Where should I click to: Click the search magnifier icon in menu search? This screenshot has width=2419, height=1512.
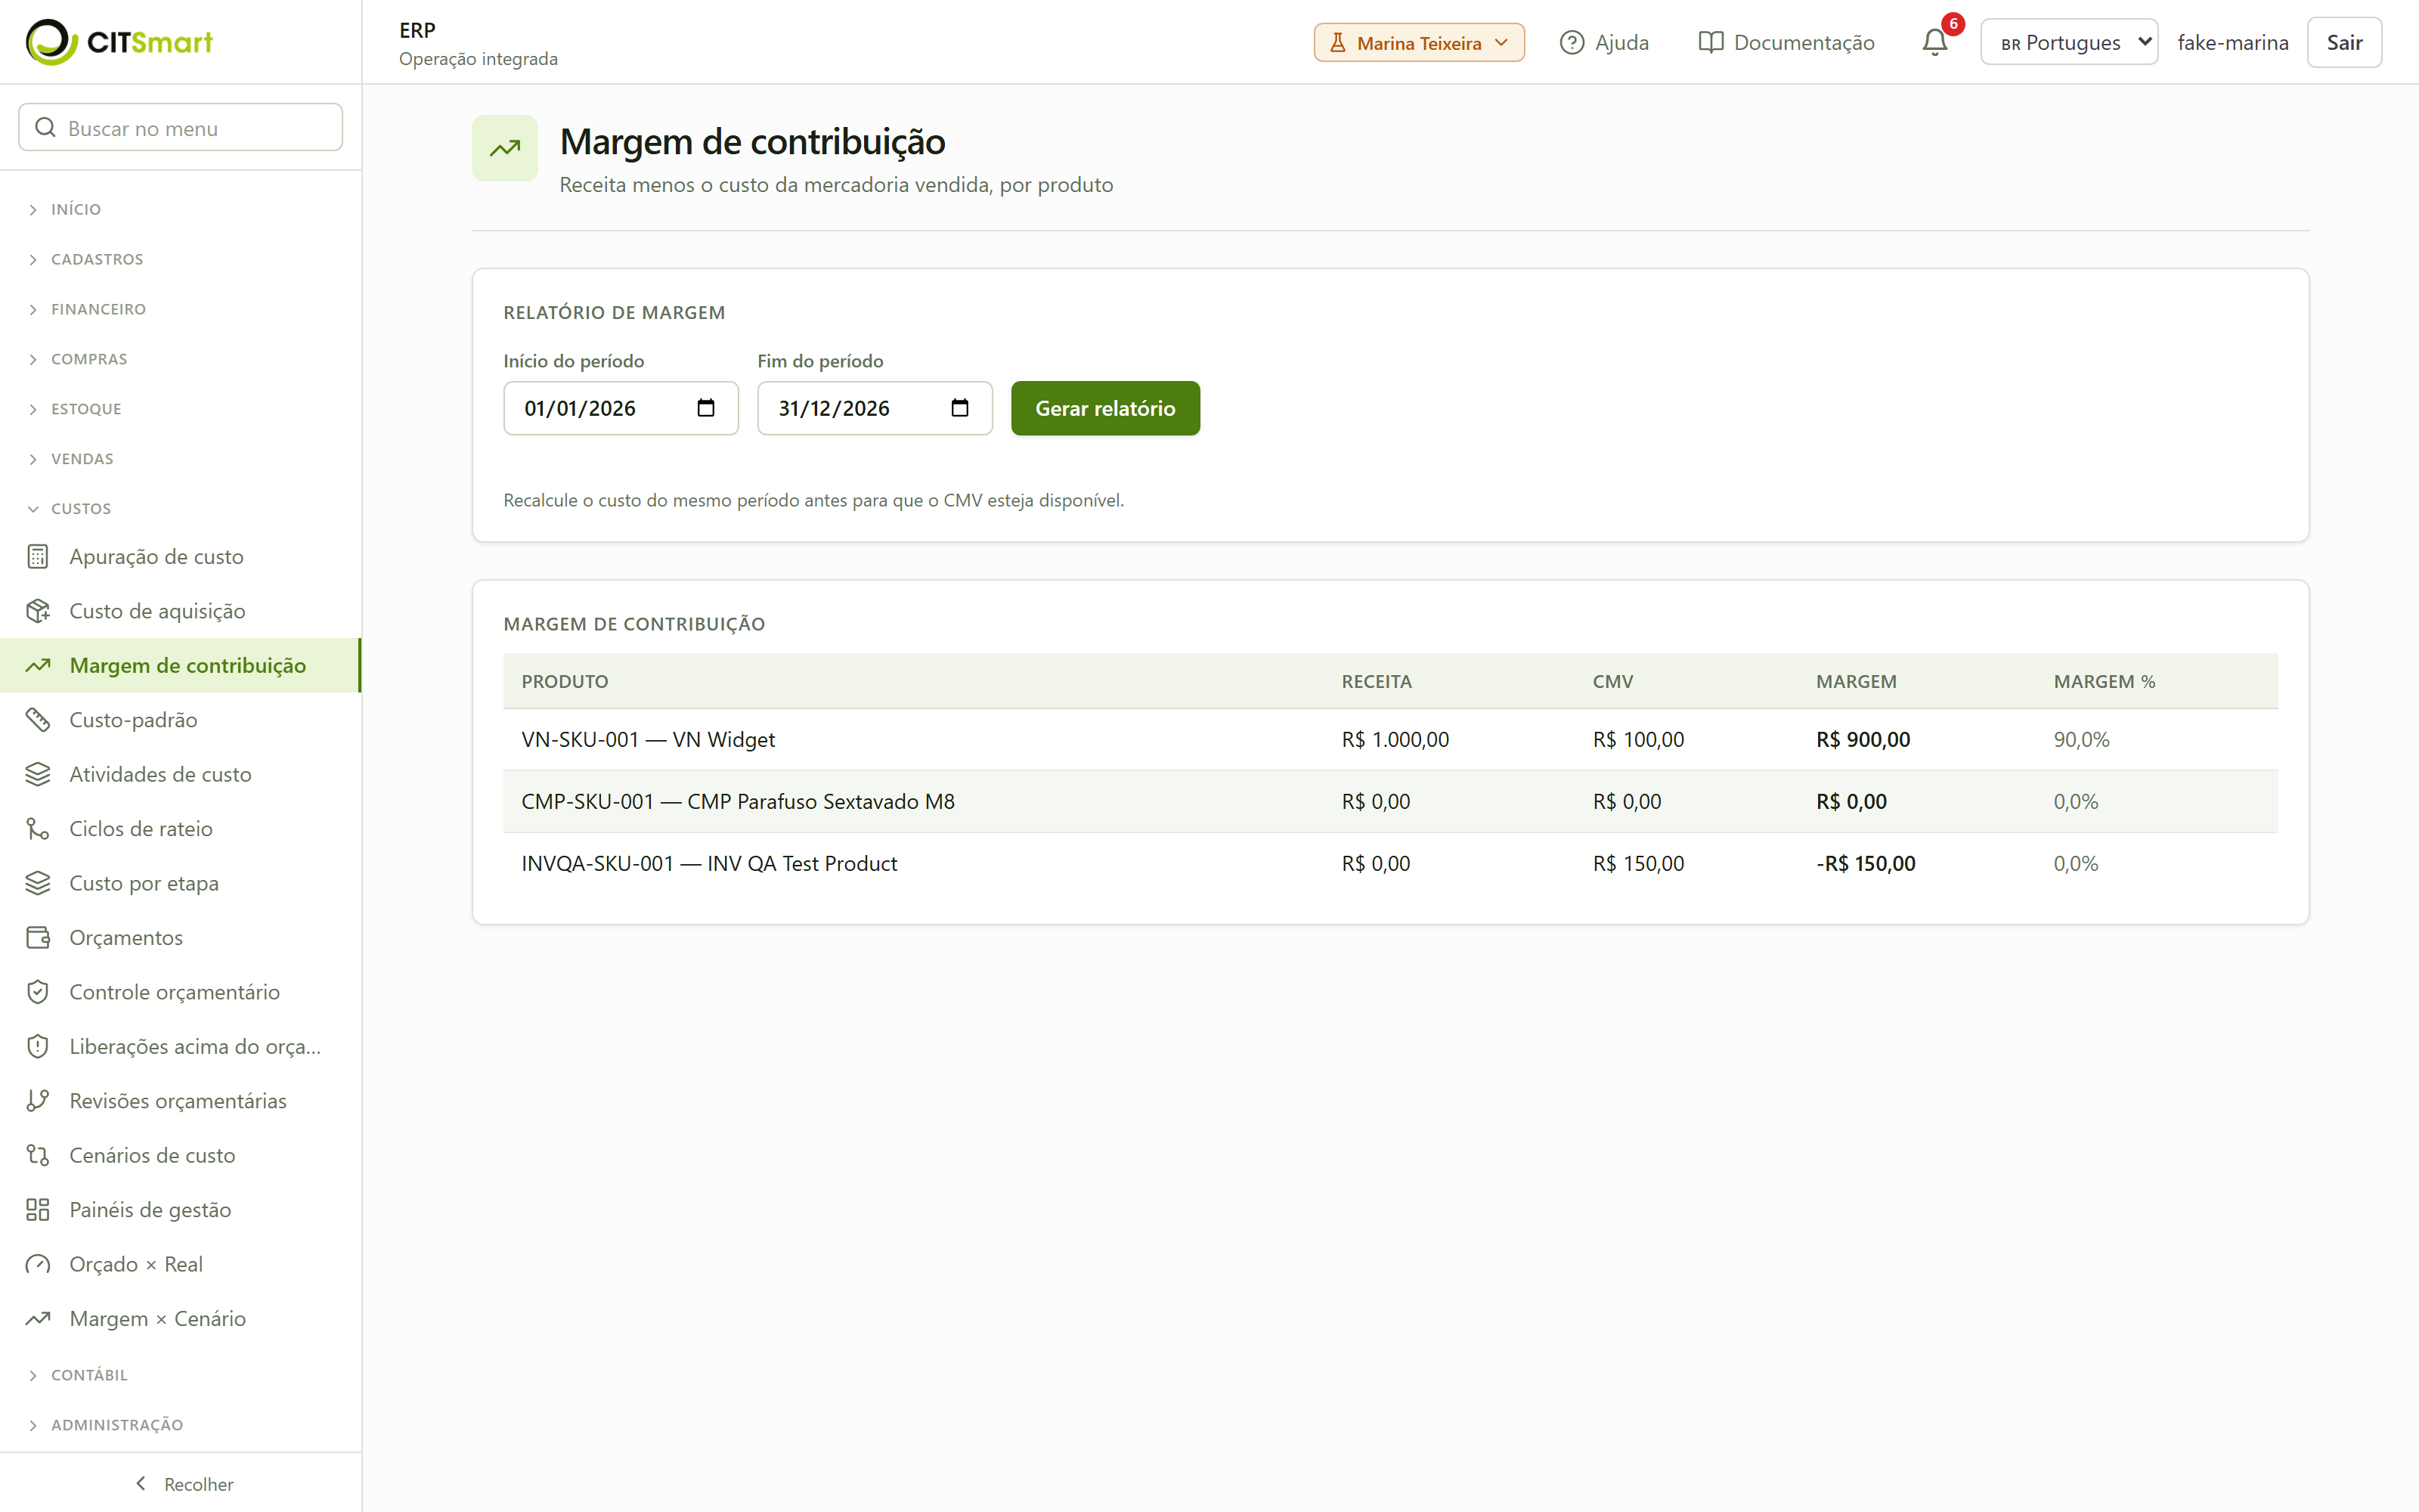(45, 128)
